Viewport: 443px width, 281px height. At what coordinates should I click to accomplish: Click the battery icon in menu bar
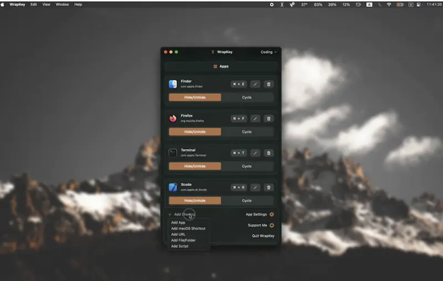coord(400,4)
